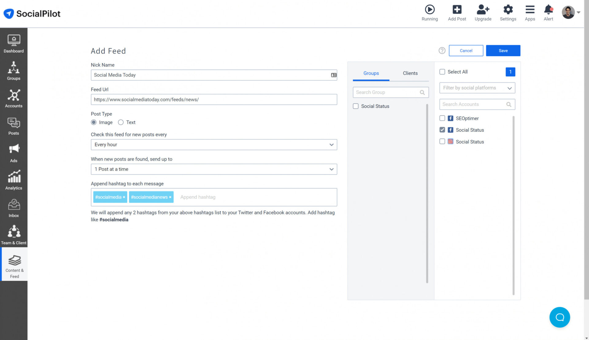589x340 pixels.
Task: Click the Feed Url input field
Action: (214, 99)
